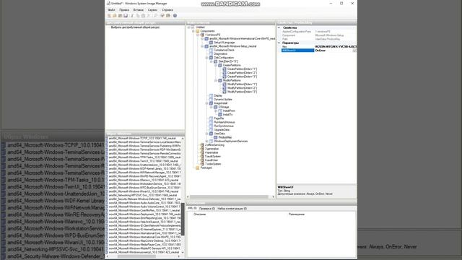Select the OSImage node
The height and width of the screenshot is (260, 462).
tap(224, 107)
